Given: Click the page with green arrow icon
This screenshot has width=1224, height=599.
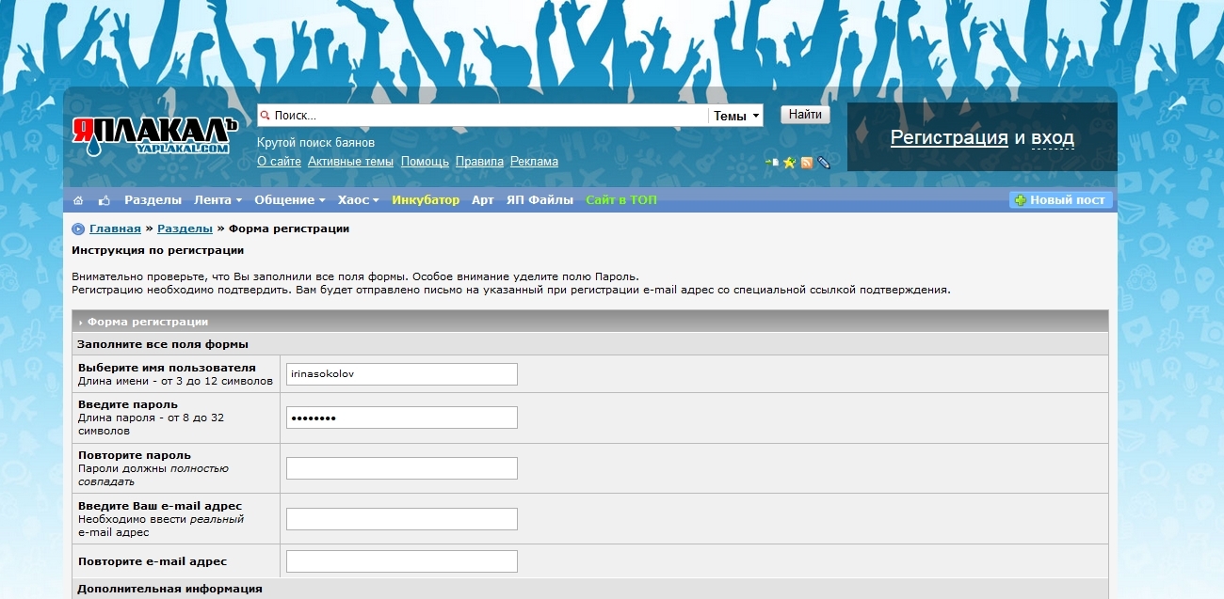Looking at the screenshot, I should click(x=772, y=163).
